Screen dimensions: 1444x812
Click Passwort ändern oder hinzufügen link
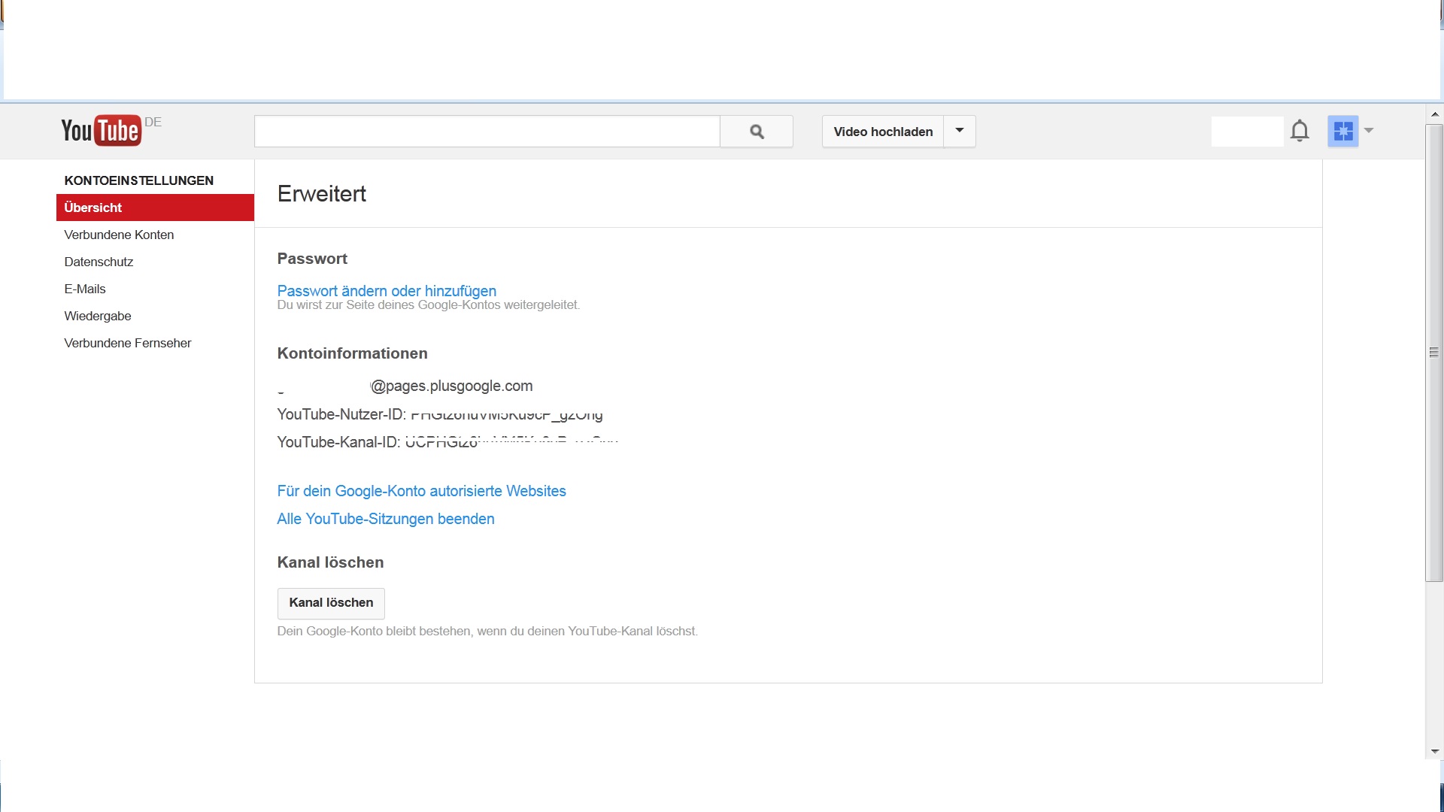387,291
